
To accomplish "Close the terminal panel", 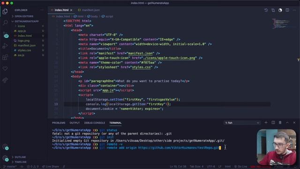I will coord(294,123).
